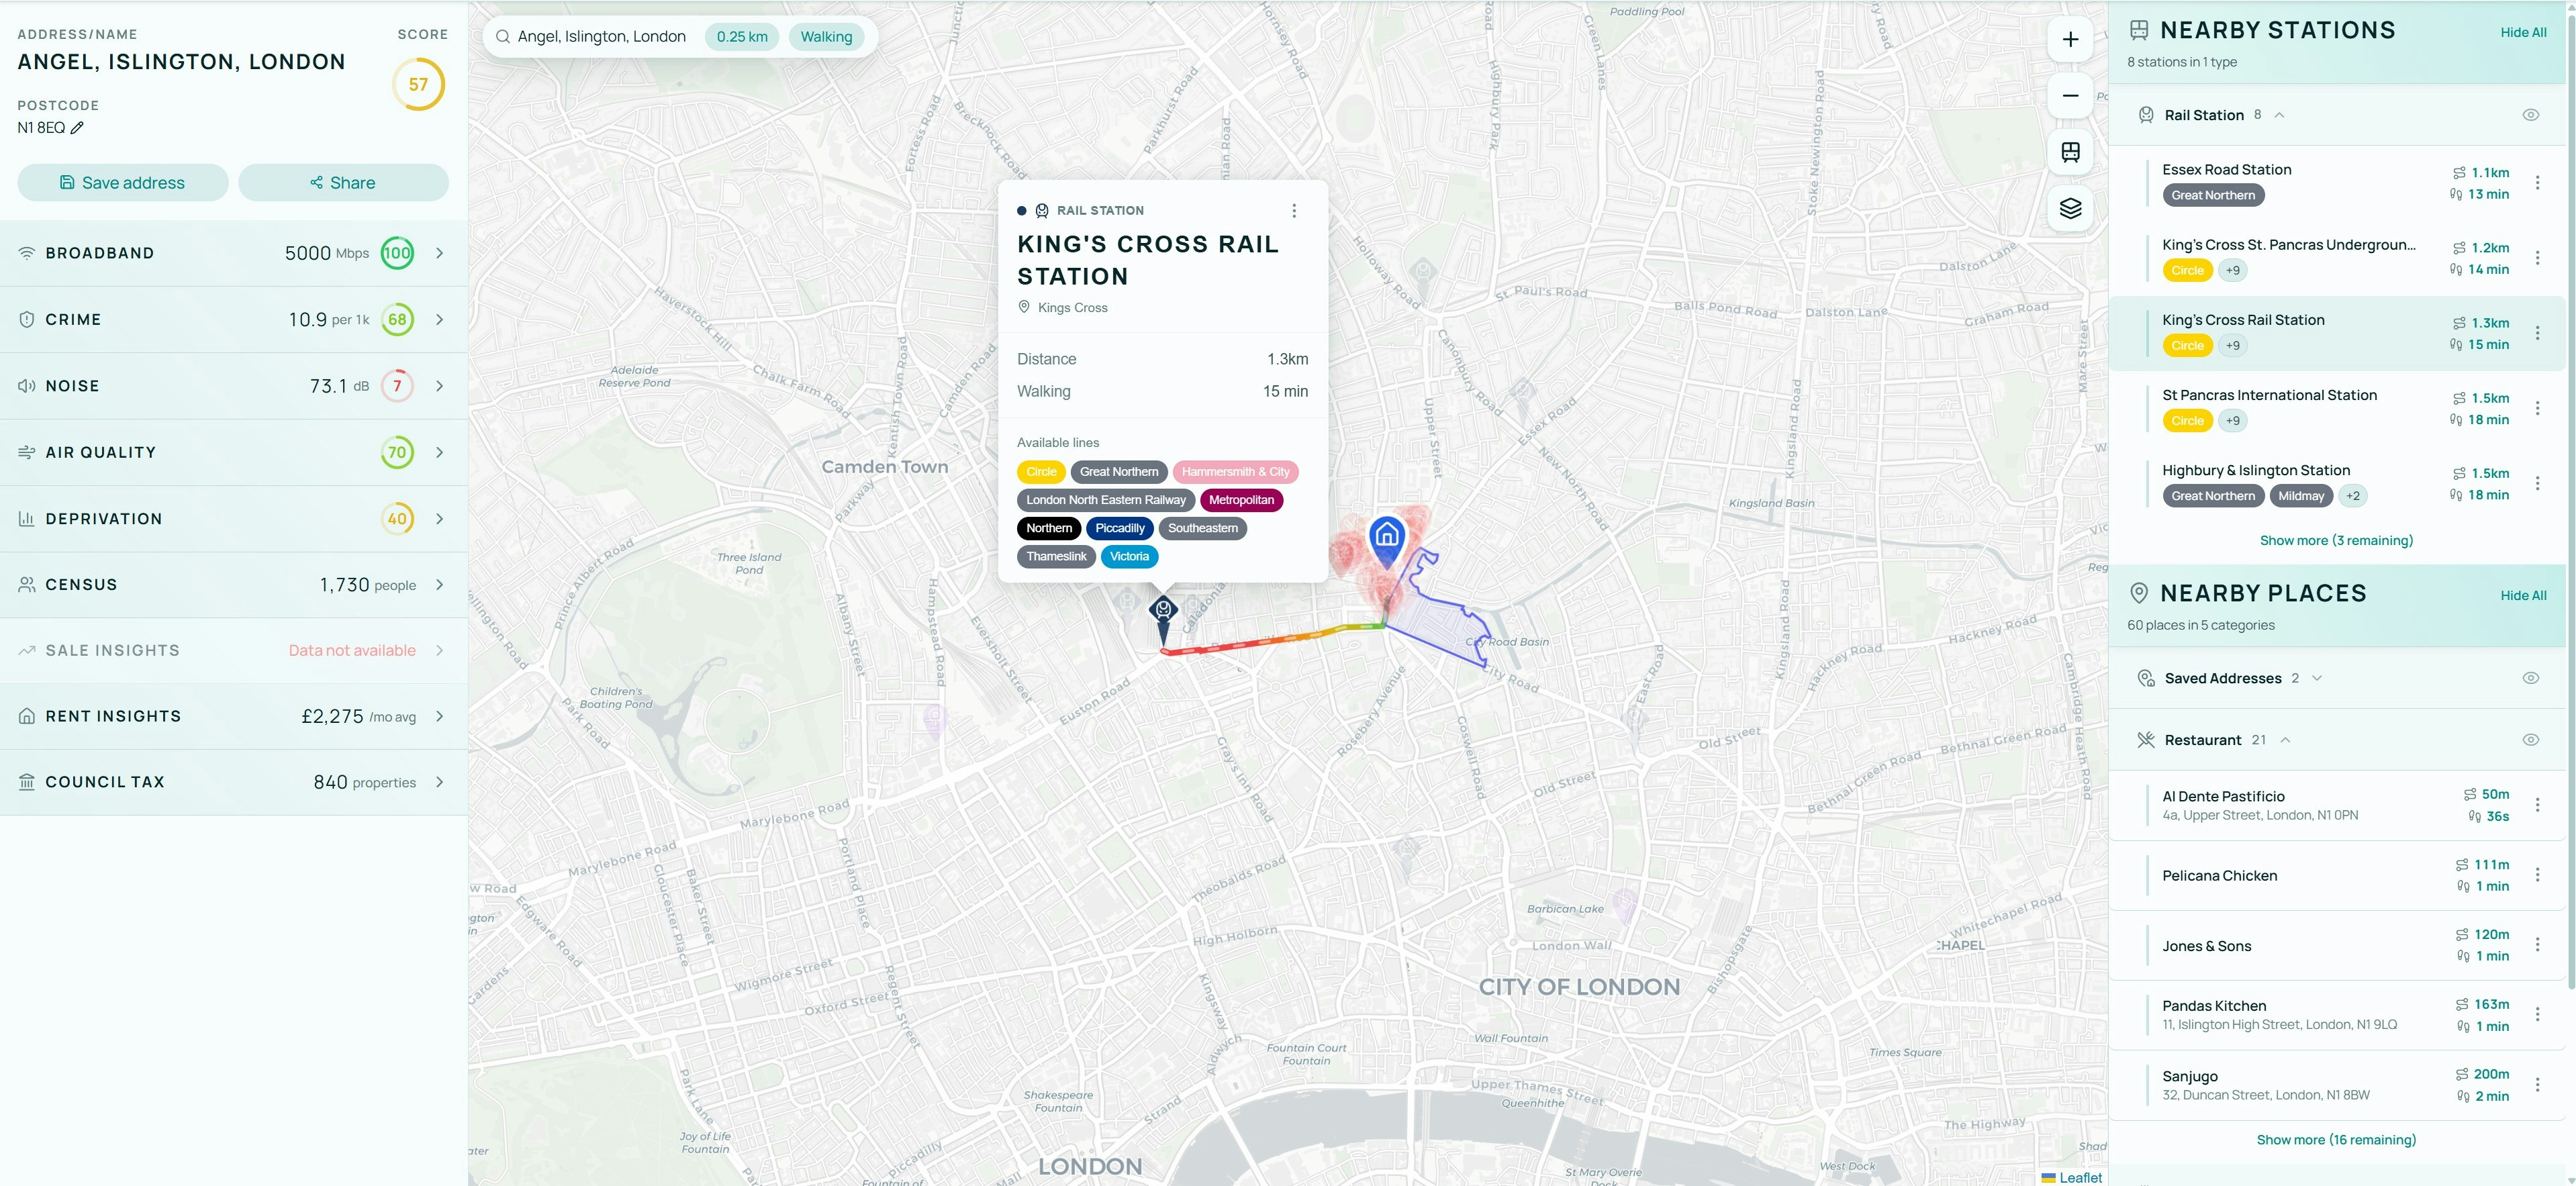The image size is (2576, 1186).
Task: Expand Council Tax details chevron
Action: point(439,783)
